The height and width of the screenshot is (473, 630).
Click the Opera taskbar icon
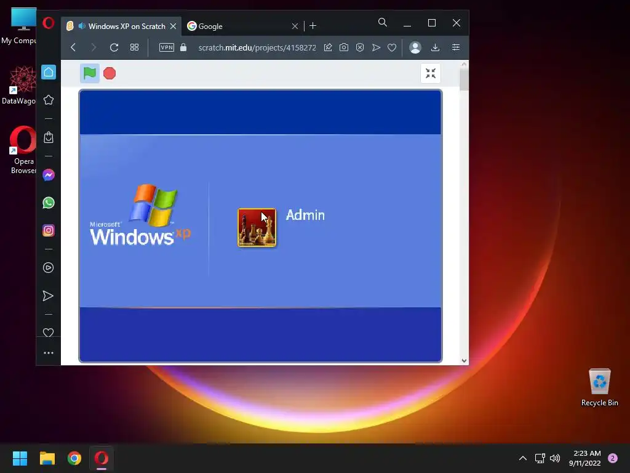102,458
